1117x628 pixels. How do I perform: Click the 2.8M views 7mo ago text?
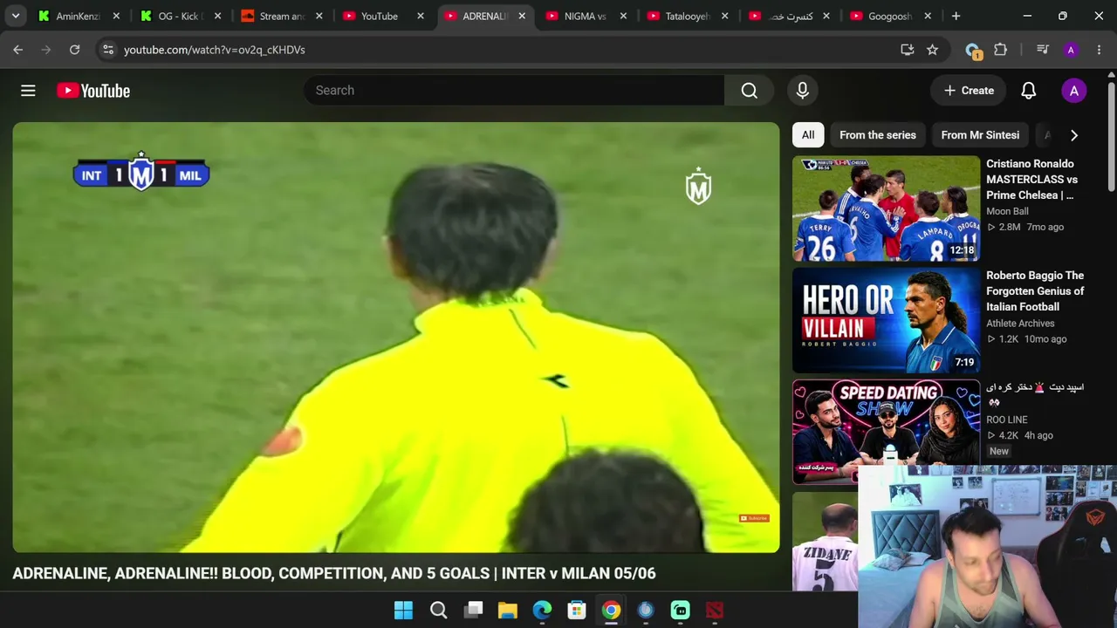pyautogui.click(x=1025, y=227)
